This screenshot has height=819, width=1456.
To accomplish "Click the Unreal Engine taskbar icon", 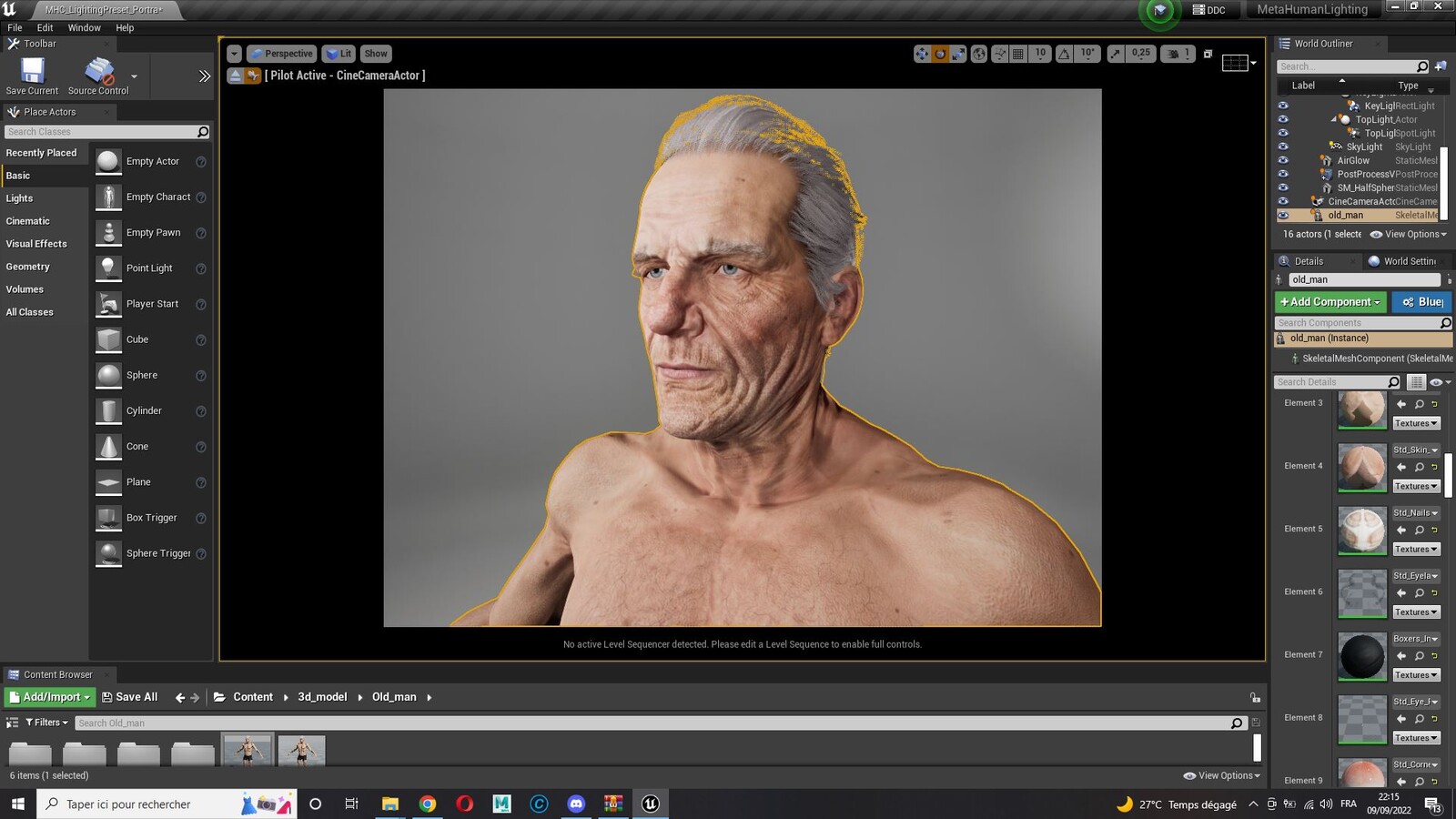I will coord(651,804).
